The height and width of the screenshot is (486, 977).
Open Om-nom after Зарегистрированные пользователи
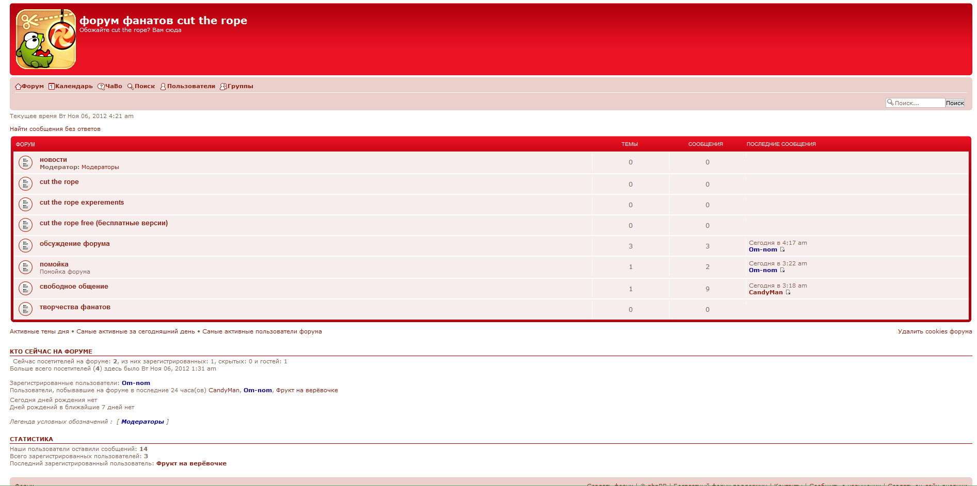pos(136,383)
